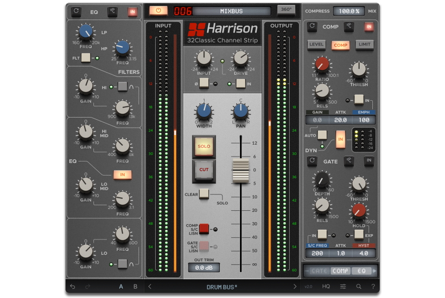Click the compressor RELS knob
445x298 pixels.
(322, 91)
